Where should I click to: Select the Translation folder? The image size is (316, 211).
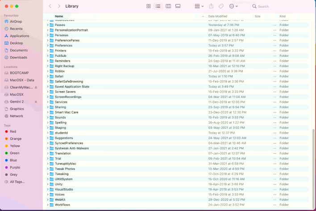tap(177, 153)
